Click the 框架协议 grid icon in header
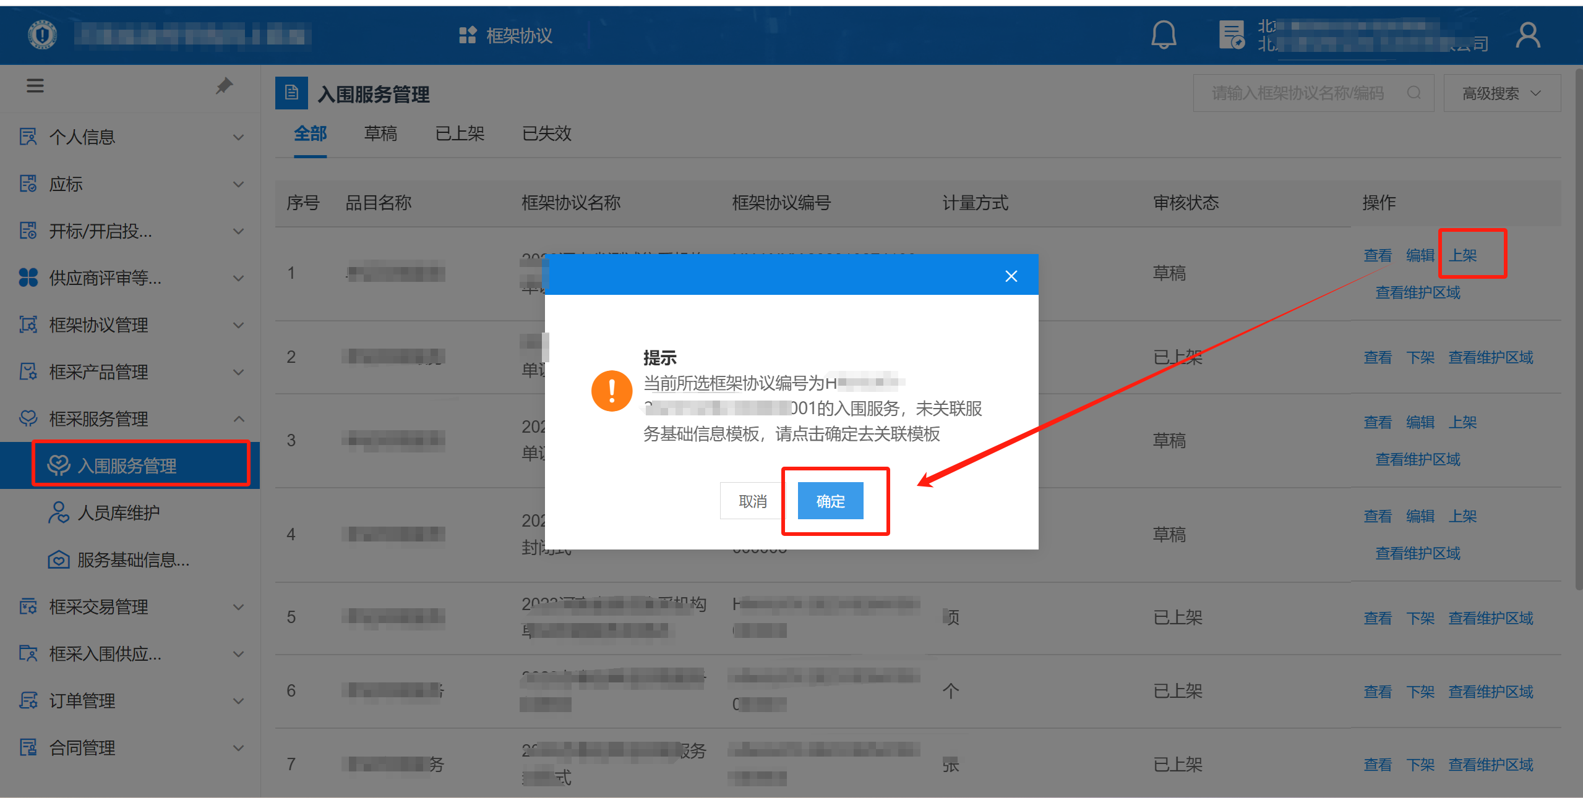Image resolution: width=1583 pixels, height=798 pixels. pos(468,35)
